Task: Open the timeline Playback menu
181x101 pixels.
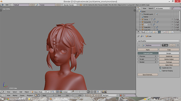Action: (x=30, y=95)
